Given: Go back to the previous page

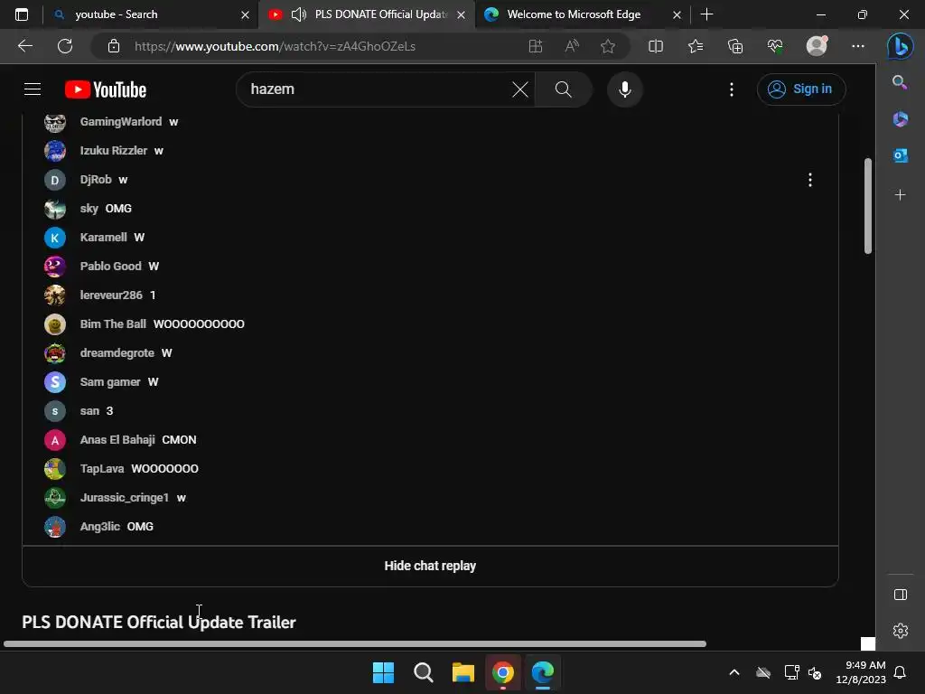Looking at the screenshot, I should [x=24, y=46].
